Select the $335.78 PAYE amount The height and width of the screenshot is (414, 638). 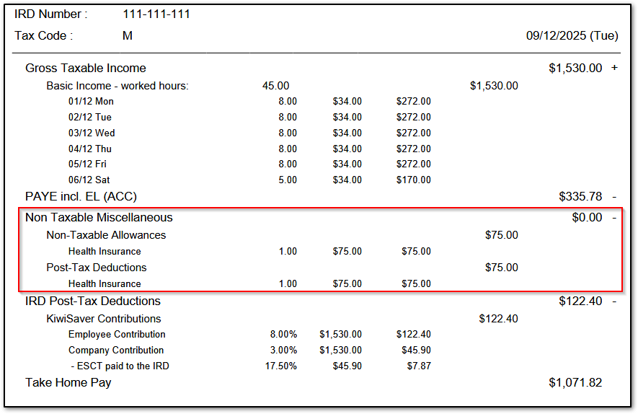click(x=580, y=196)
